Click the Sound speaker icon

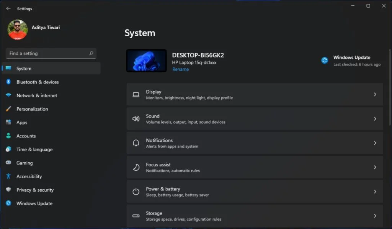tap(136, 119)
